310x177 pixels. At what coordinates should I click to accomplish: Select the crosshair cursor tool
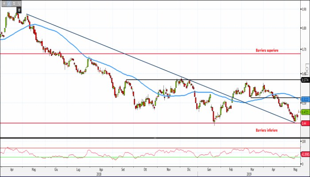(3, 4)
